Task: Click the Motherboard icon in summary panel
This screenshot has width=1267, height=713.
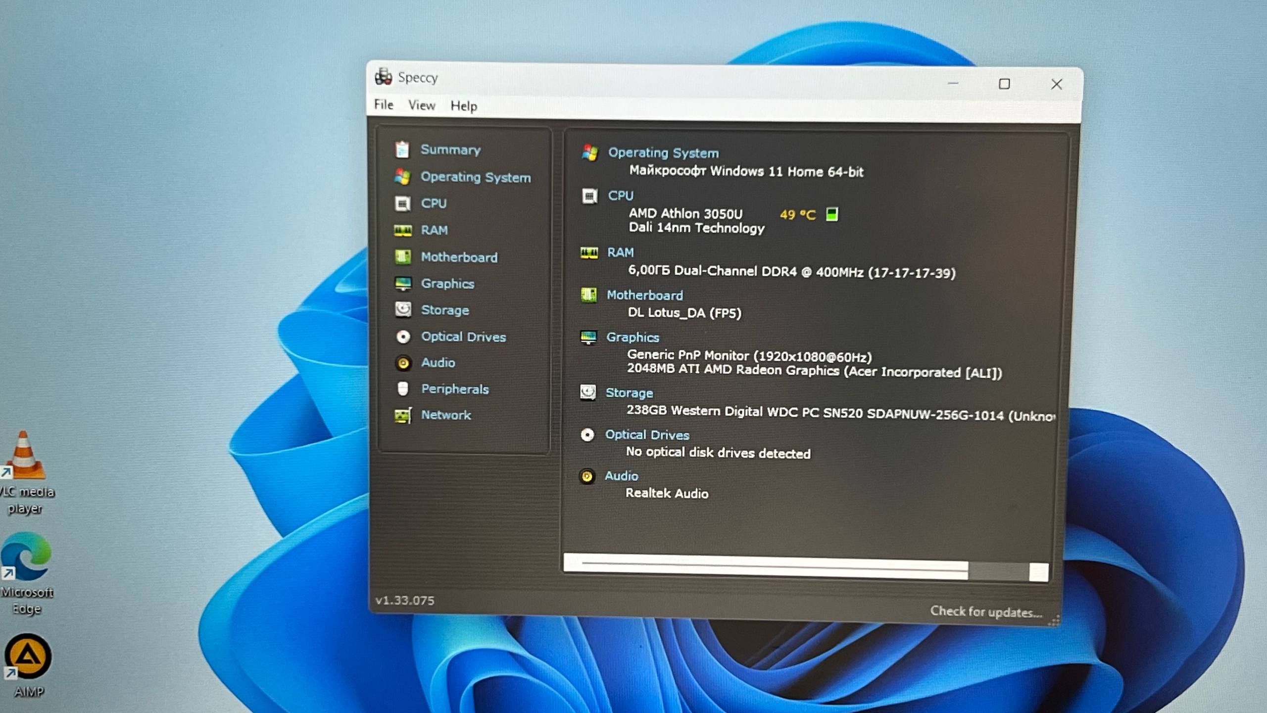Action: (588, 295)
